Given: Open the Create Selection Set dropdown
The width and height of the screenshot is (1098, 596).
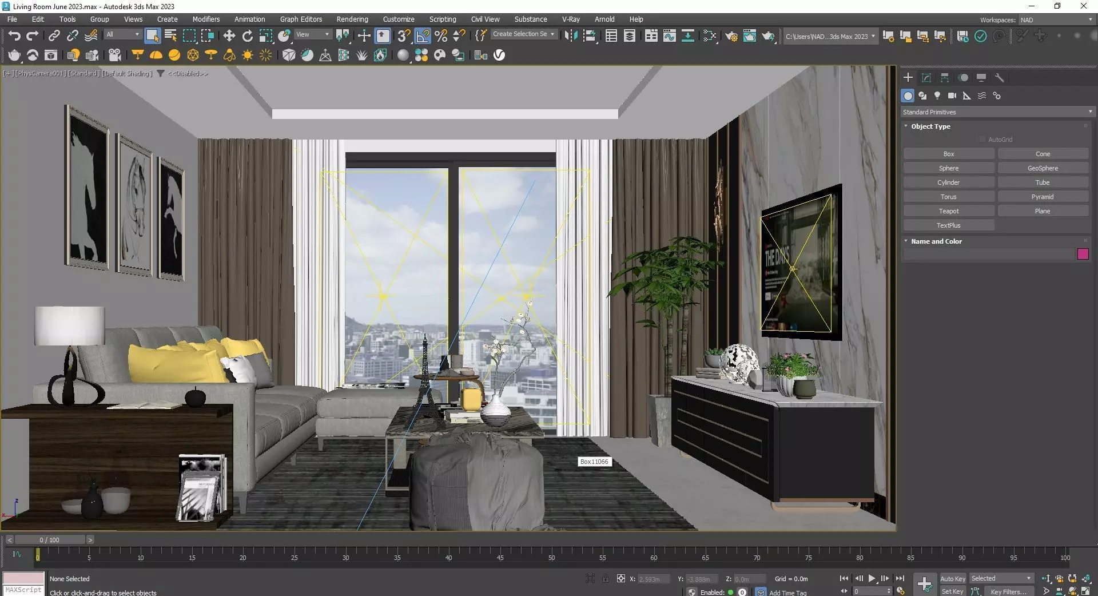Looking at the screenshot, I should point(524,34).
